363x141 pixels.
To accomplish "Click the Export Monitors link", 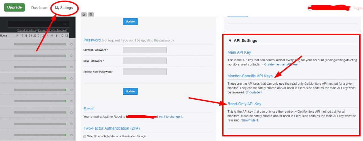I will (26, 30).
